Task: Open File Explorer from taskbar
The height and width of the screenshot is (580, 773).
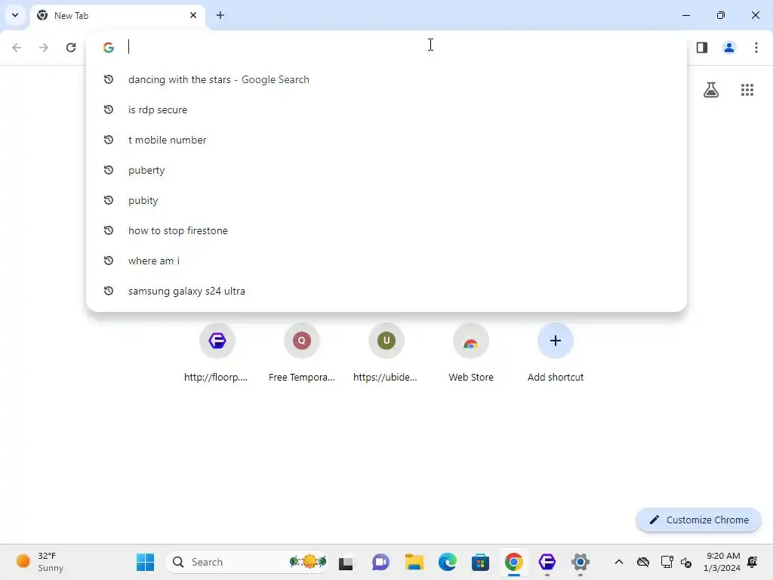Action: (414, 562)
